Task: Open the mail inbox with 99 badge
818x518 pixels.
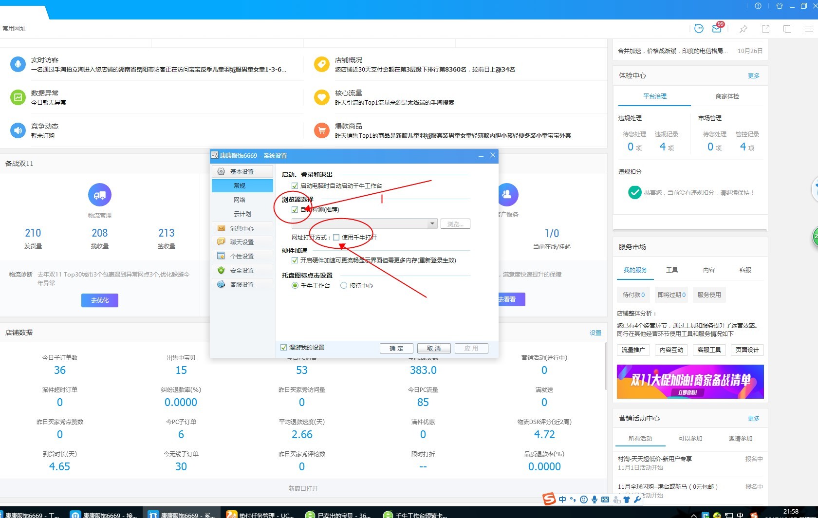Action: (718, 28)
